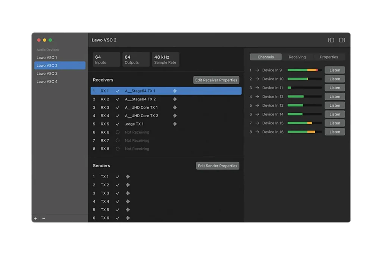The width and height of the screenshot is (382, 255).
Task: Click the waveform icon next to TX 4
Action: tap(128, 202)
